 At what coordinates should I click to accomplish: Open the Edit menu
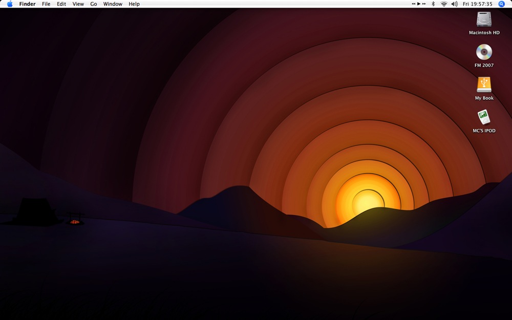point(61,4)
